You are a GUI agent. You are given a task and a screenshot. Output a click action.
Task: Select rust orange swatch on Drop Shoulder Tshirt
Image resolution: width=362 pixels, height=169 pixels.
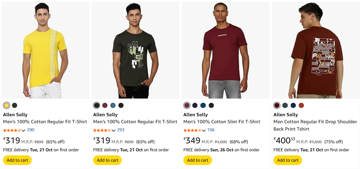coord(301,106)
